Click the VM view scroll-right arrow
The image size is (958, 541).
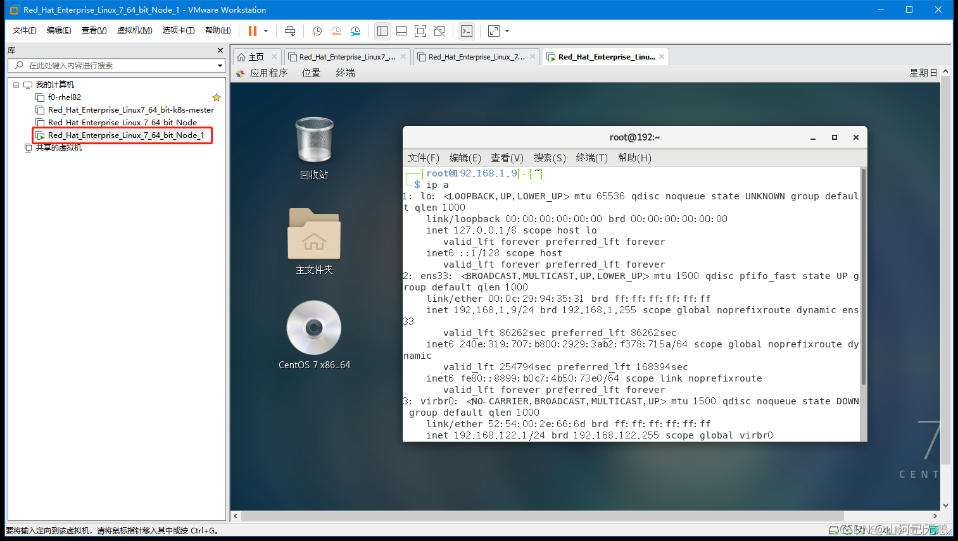[935, 516]
